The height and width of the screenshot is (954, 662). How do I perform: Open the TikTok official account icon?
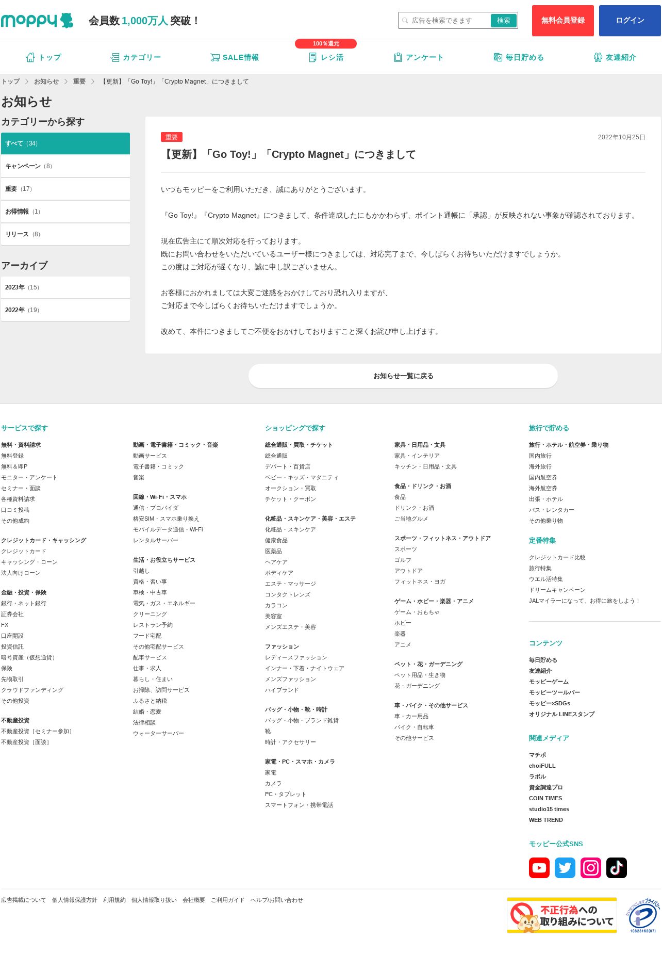(x=617, y=868)
